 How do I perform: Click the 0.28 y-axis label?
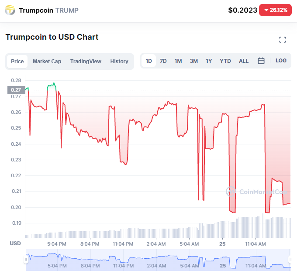(x=16, y=80)
